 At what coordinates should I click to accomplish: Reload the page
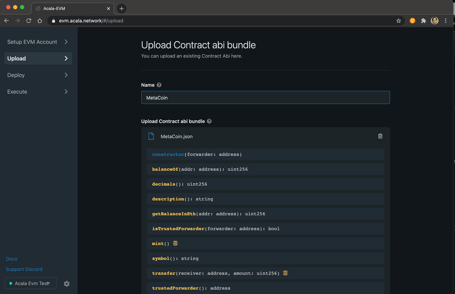coord(29,21)
